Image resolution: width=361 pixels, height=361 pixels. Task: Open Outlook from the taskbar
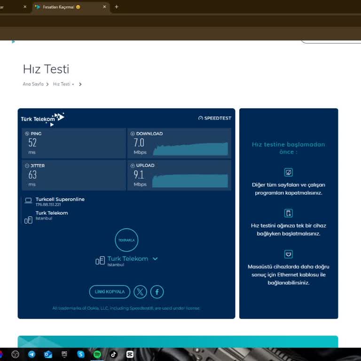(48, 354)
